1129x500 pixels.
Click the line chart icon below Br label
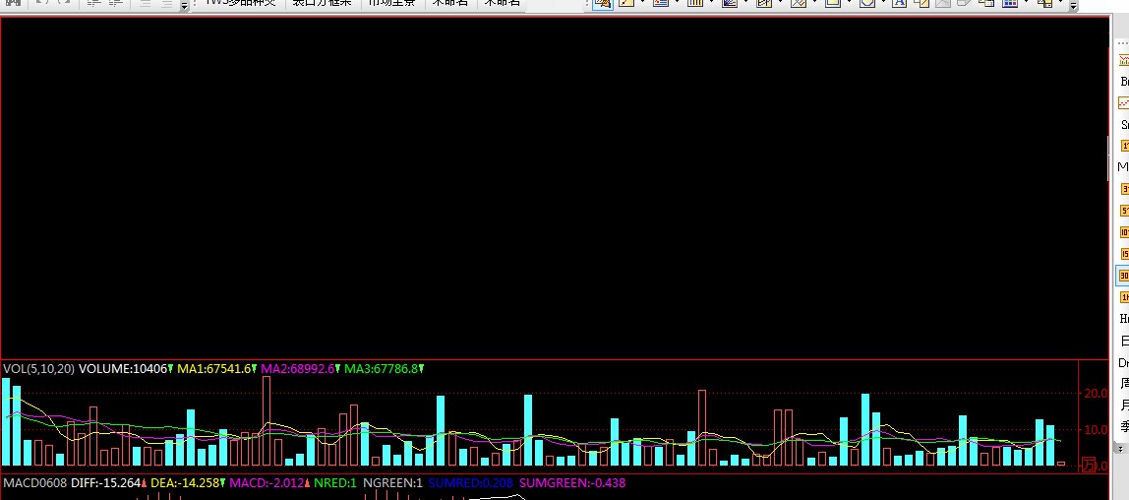(1124, 103)
